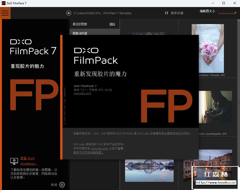Viewport: 240px width, 190px height.
Task: Open the orange hamburger menu
Action: click(x=5, y=13)
